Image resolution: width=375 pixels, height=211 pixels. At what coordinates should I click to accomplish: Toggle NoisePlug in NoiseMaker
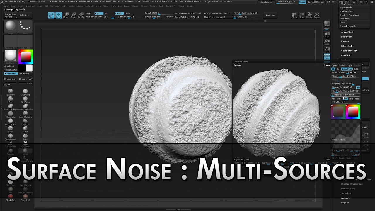click(347, 69)
